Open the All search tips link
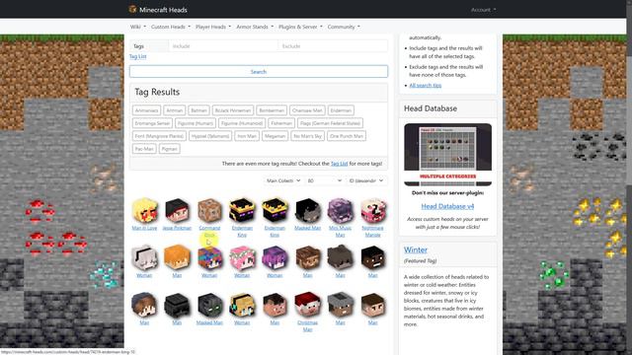 (426, 86)
